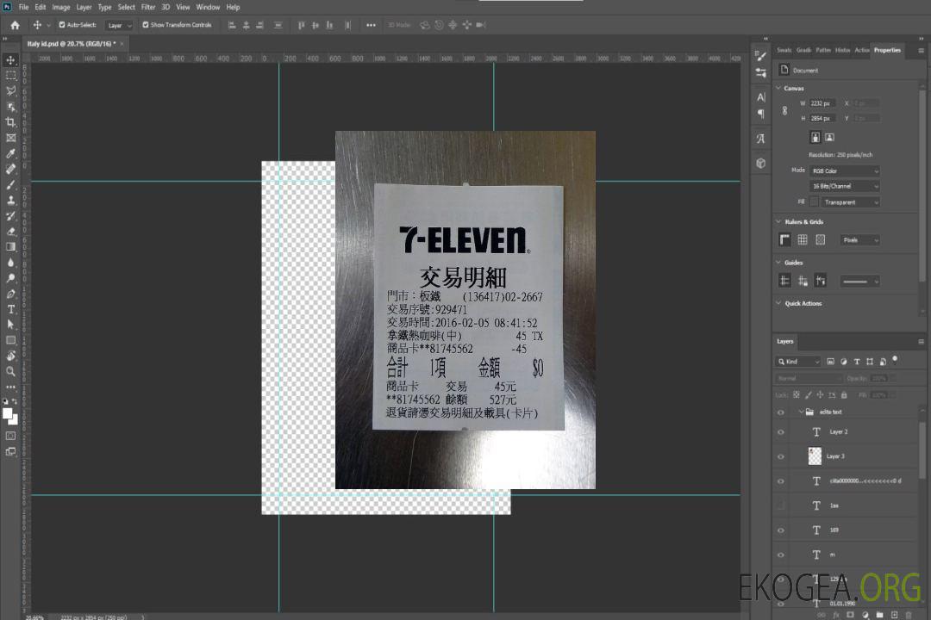Toggle portrait canvas orientation
Screen dimensions: 931x620
(x=815, y=138)
